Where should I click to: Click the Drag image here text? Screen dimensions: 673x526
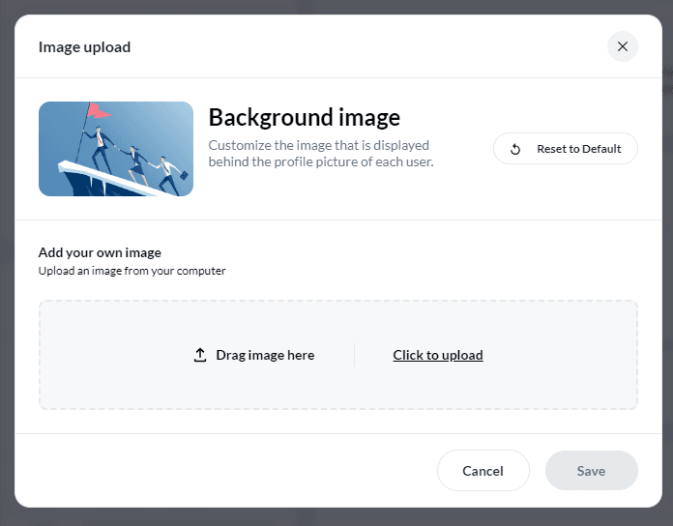[x=265, y=355]
